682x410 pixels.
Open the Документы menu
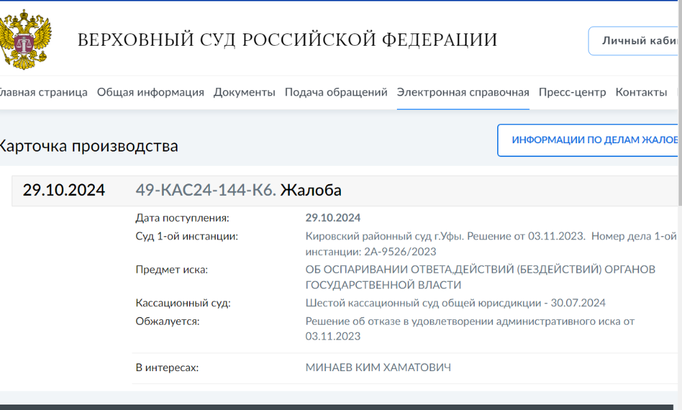coord(244,92)
